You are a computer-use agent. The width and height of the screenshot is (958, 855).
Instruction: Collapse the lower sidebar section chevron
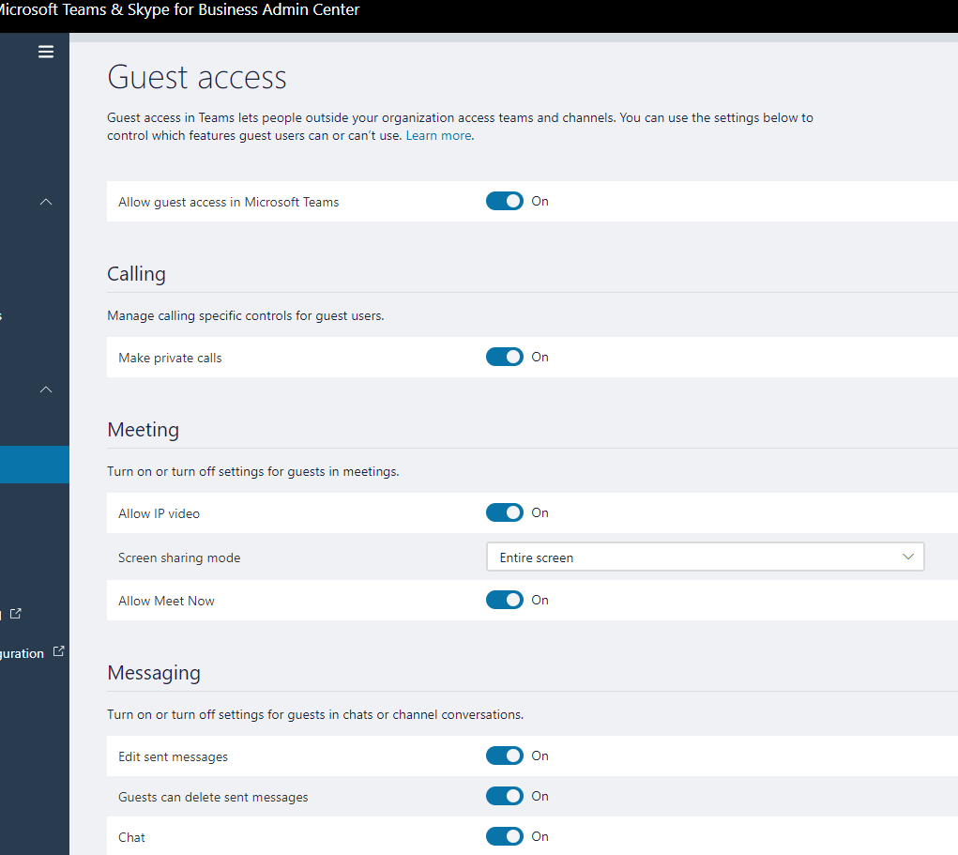click(46, 389)
